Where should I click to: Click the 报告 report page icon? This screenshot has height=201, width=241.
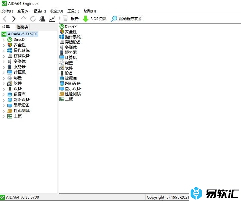tap(66, 19)
